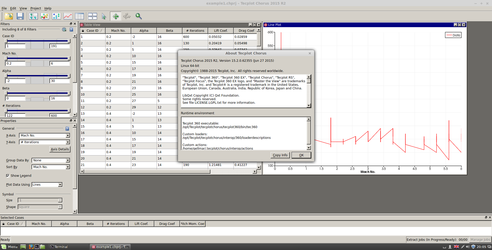The height and width of the screenshot is (250, 492).
Task: Choose the selector arrow tool
Action: [x=104, y=16]
